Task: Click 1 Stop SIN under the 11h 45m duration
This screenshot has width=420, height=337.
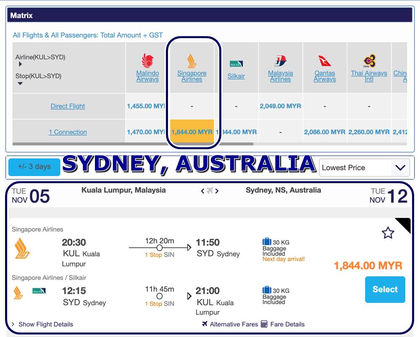Action: coord(160,304)
